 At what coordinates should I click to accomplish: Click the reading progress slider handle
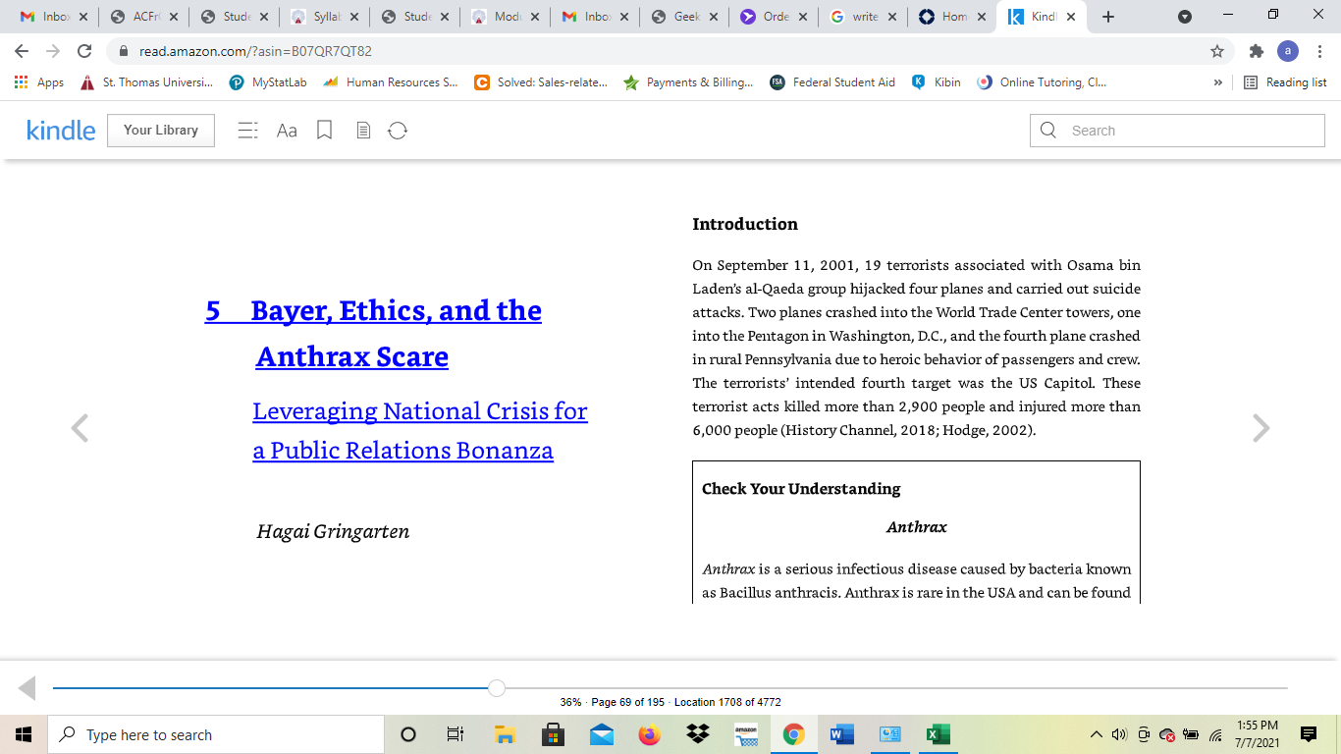pos(497,688)
